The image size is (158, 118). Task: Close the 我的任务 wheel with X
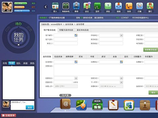[19, 44]
